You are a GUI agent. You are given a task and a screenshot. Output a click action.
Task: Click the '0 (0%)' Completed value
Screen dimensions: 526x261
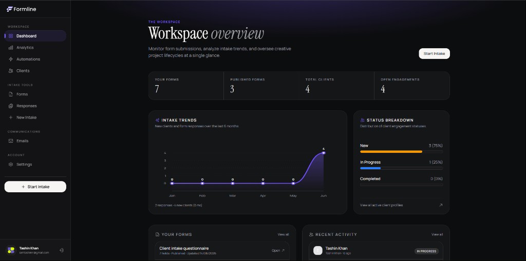click(437, 179)
